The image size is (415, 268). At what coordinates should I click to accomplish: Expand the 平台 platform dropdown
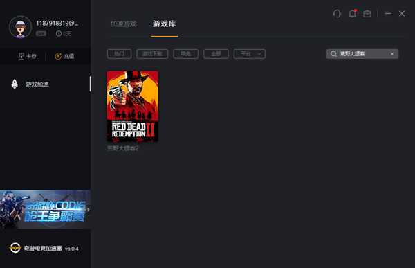[x=249, y=54]
